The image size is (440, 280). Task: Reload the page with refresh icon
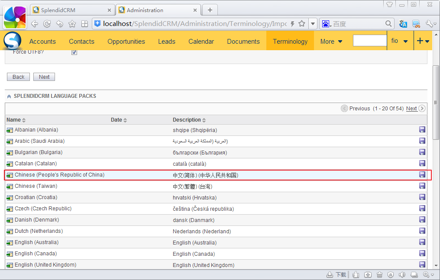coord(47,24)
